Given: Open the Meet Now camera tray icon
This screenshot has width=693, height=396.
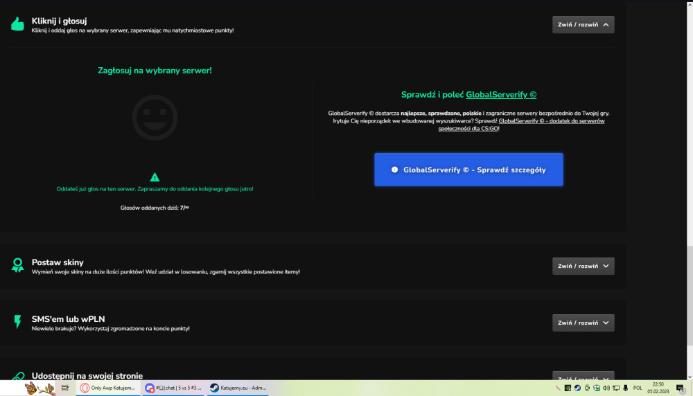Looking at the screenshot, I should (x=587, y=388).
